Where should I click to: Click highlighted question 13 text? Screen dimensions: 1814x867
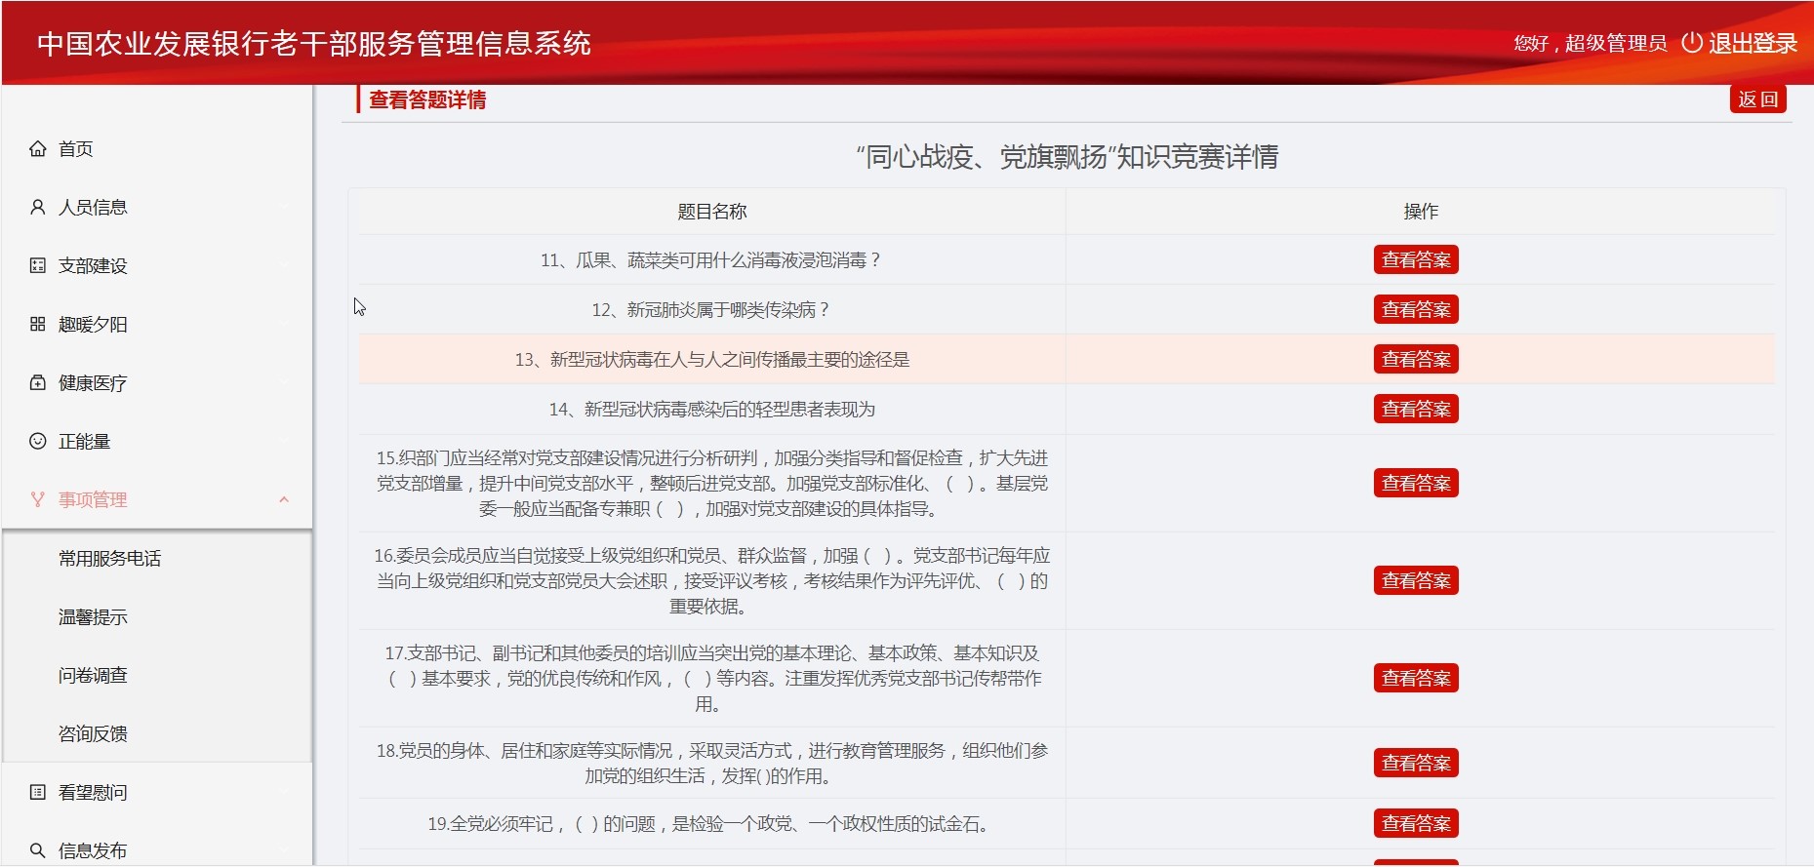711,360
